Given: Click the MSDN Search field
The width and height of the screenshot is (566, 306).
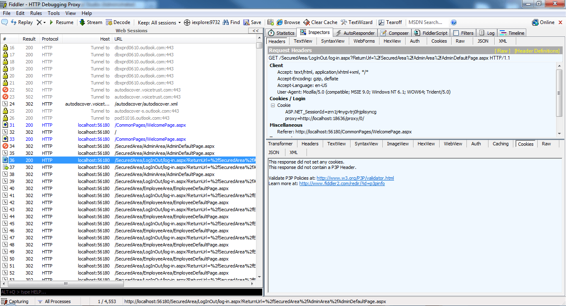Looking at the screenshot, I should [x=427, y=22].
